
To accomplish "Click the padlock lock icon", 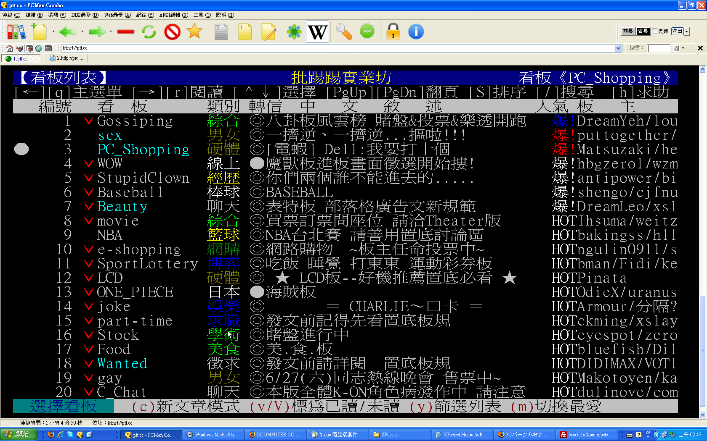I will pos(393,31).
